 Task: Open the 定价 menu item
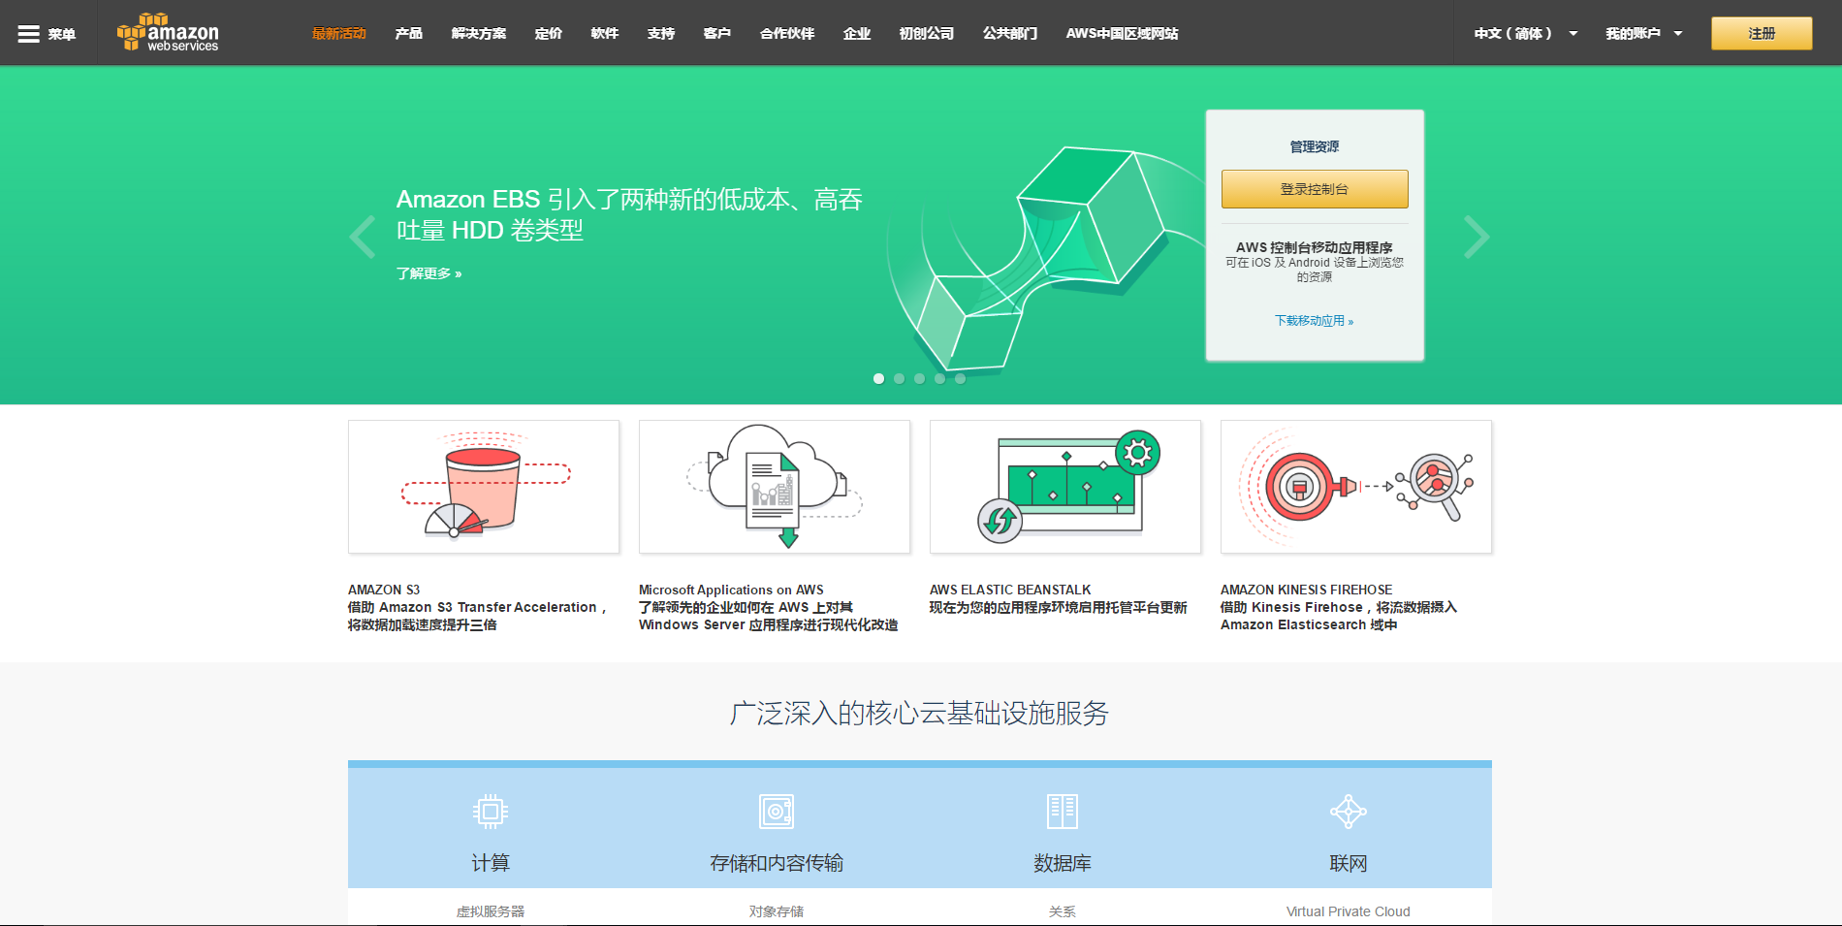549,33
